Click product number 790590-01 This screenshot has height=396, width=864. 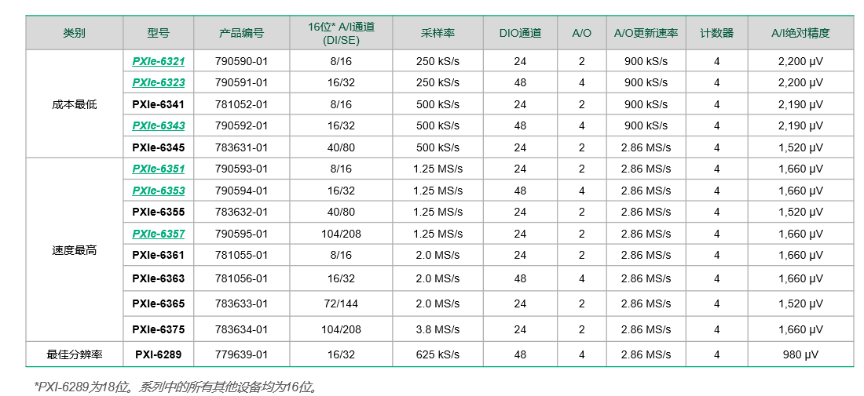pos(241,61)
